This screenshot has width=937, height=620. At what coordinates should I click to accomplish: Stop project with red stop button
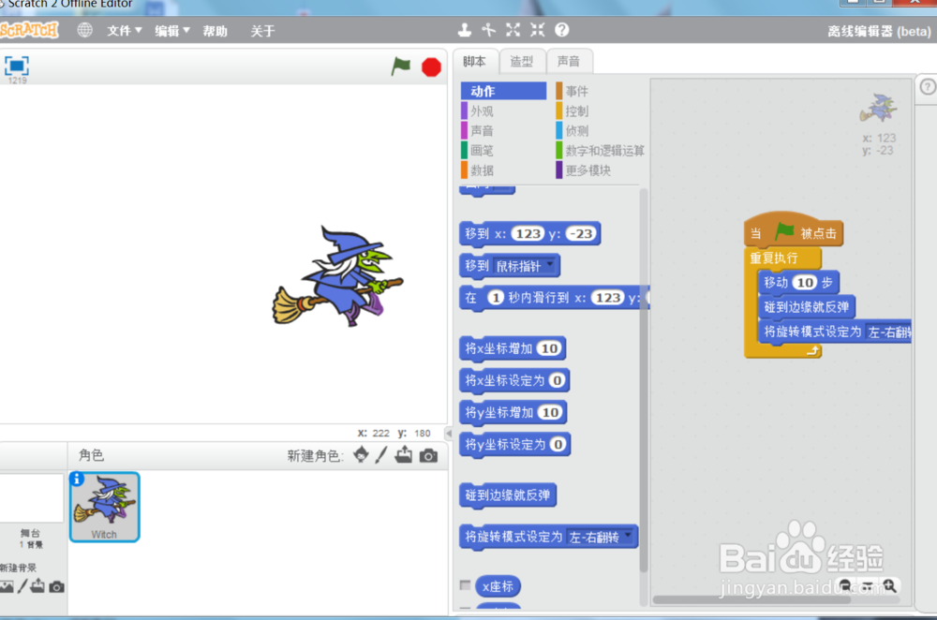pos(431,66)
